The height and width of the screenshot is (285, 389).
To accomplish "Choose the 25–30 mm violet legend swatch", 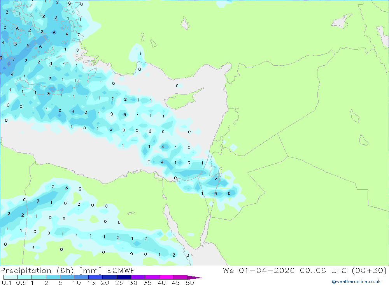I will 124,277.
